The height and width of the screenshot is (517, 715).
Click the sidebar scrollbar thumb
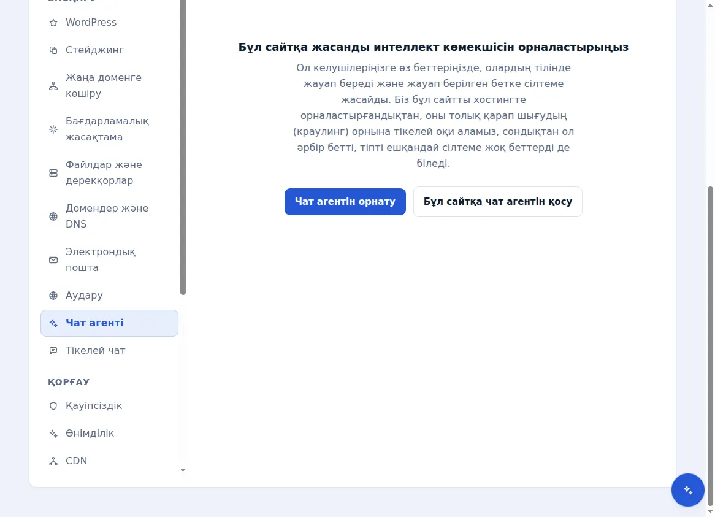coord(183,146)
